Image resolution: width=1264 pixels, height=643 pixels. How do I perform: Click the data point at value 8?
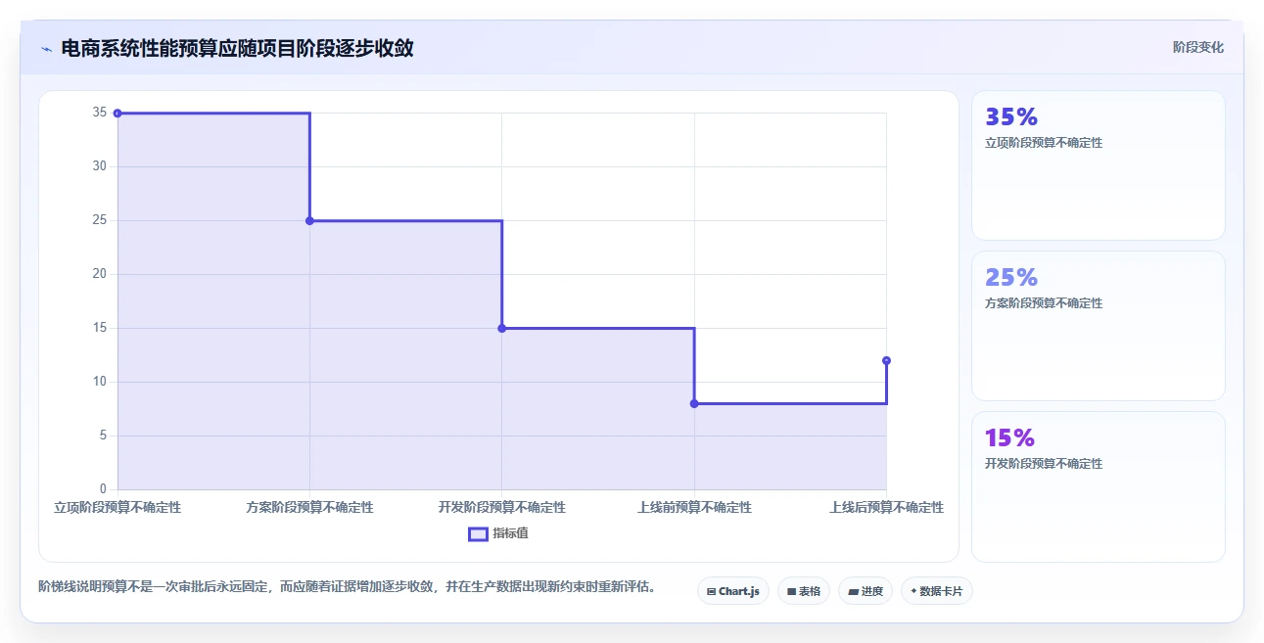coord(694,403)
